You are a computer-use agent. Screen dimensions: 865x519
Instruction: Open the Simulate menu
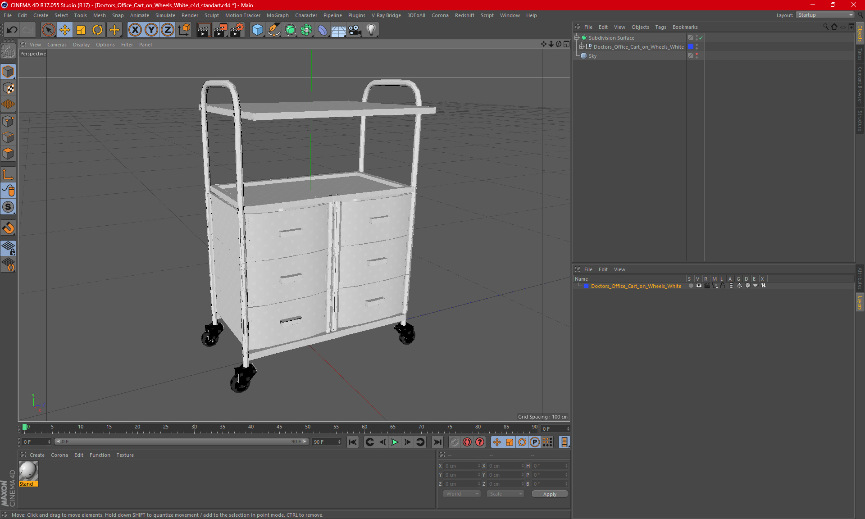pyautogui.click(x=165, y=15)
